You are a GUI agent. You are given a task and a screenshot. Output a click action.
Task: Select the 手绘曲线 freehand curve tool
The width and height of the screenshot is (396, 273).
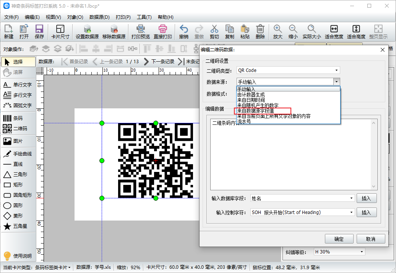[18, 154]
